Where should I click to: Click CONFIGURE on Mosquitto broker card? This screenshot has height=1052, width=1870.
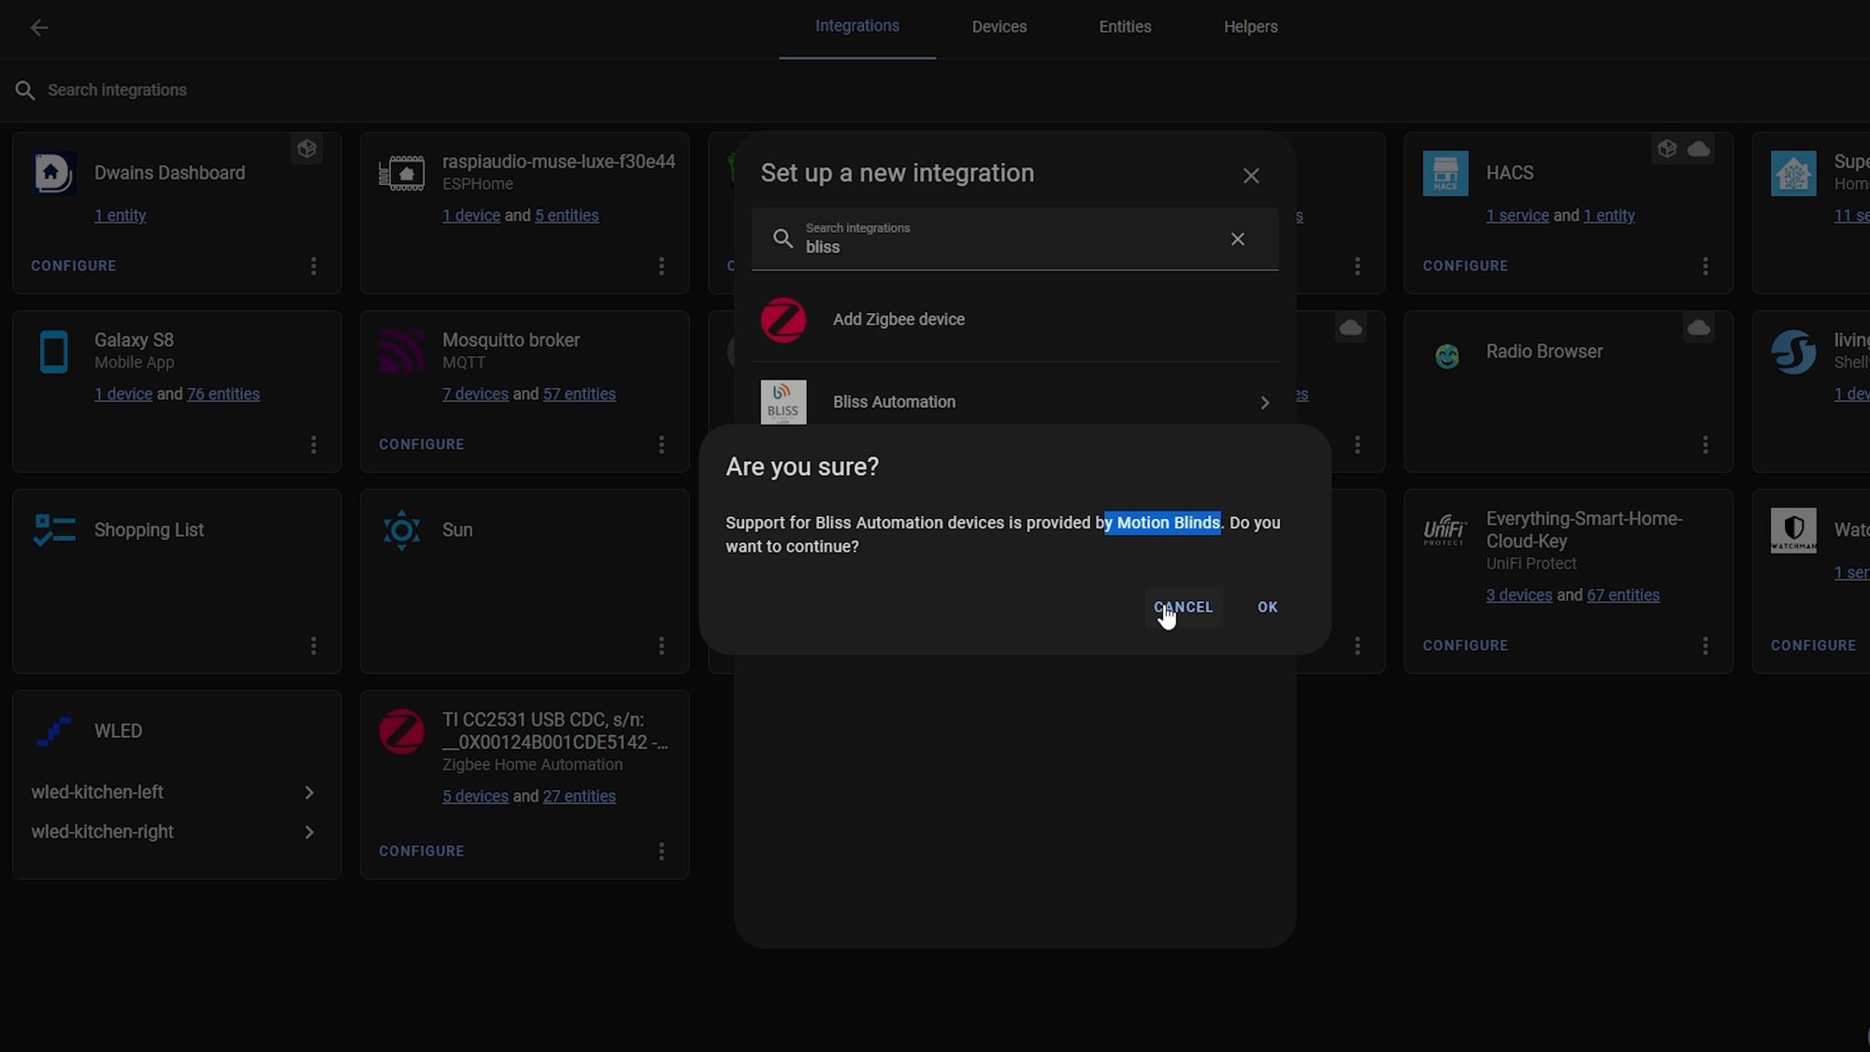point(422,445)
